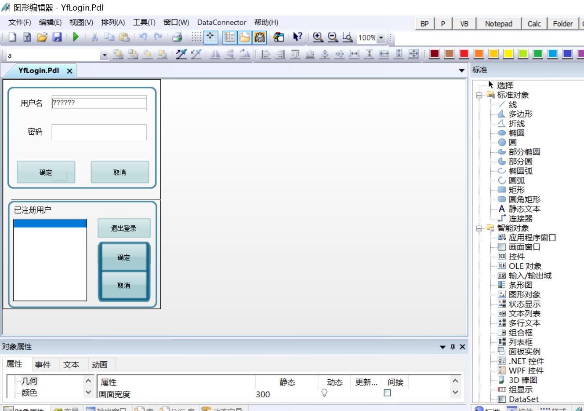
Task: Click the Notepad shortcut button
Action: pyautogui.click(x=498, y=24)
